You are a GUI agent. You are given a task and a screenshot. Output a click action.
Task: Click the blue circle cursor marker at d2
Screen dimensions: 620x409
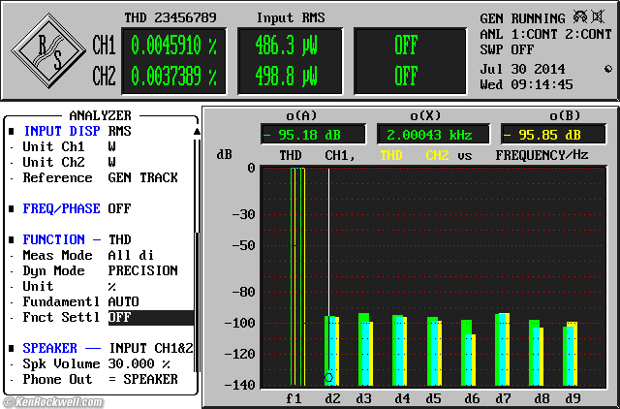(328, 377)
